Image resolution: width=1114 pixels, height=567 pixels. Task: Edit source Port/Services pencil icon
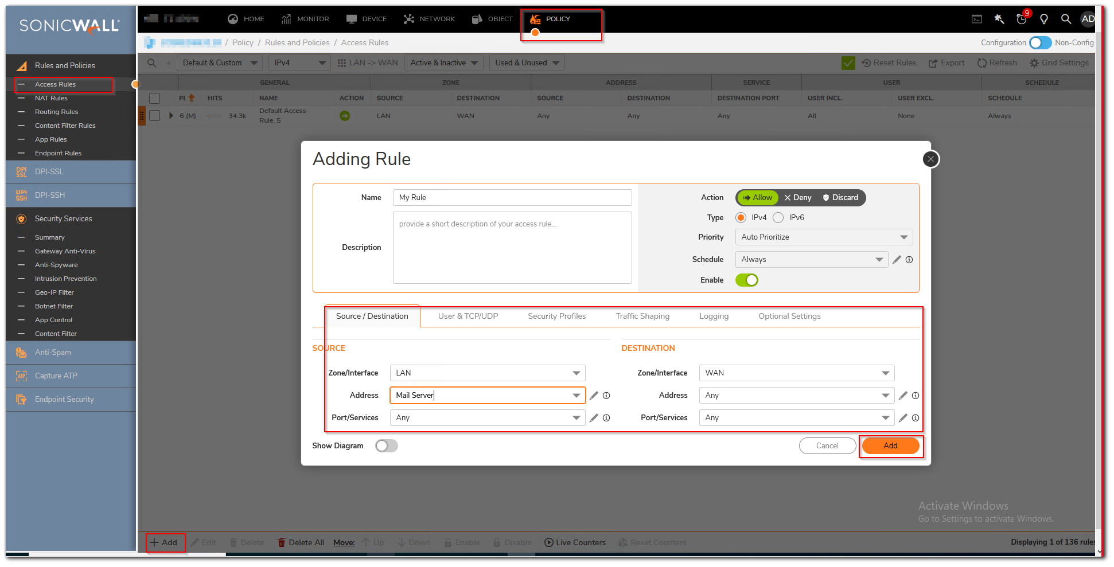tap(594, 418)
